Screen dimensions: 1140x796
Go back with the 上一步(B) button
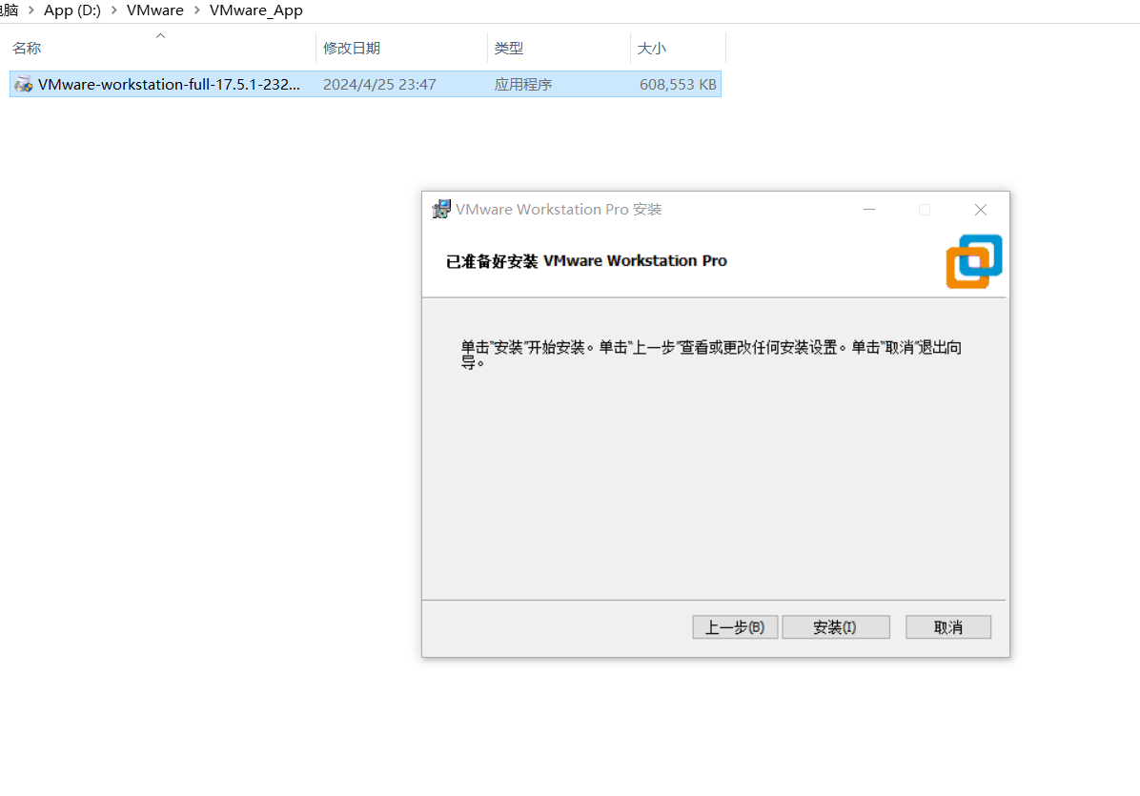click(x=735, y=627)
